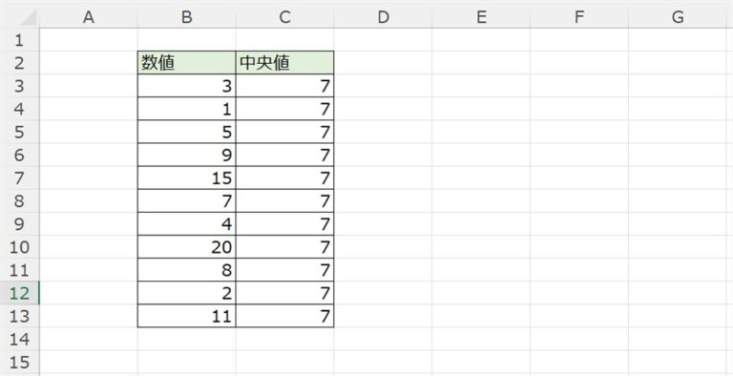
Task: Select column C header
Action: pos(285,17)
